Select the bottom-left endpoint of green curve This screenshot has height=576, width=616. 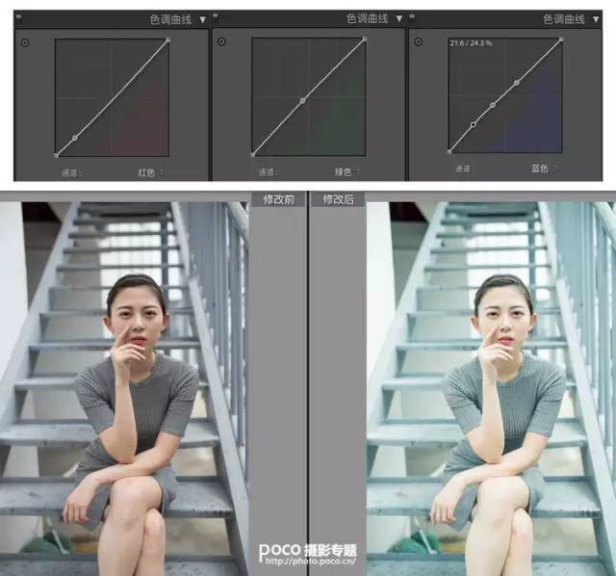tap(252, 155)
